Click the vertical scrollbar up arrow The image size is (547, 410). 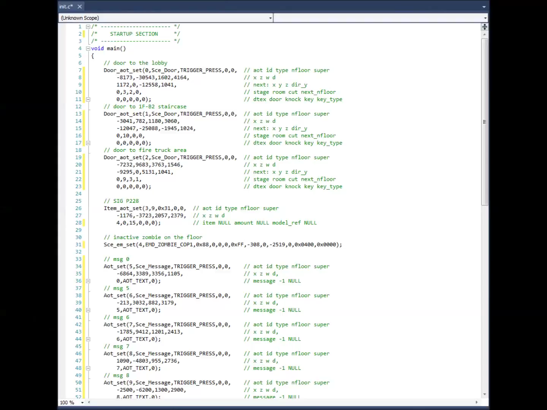pyautogui.click(x=485, y=35)
